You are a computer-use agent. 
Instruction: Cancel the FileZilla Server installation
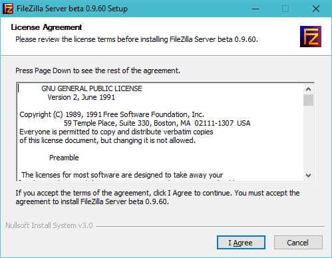[298, 243]
